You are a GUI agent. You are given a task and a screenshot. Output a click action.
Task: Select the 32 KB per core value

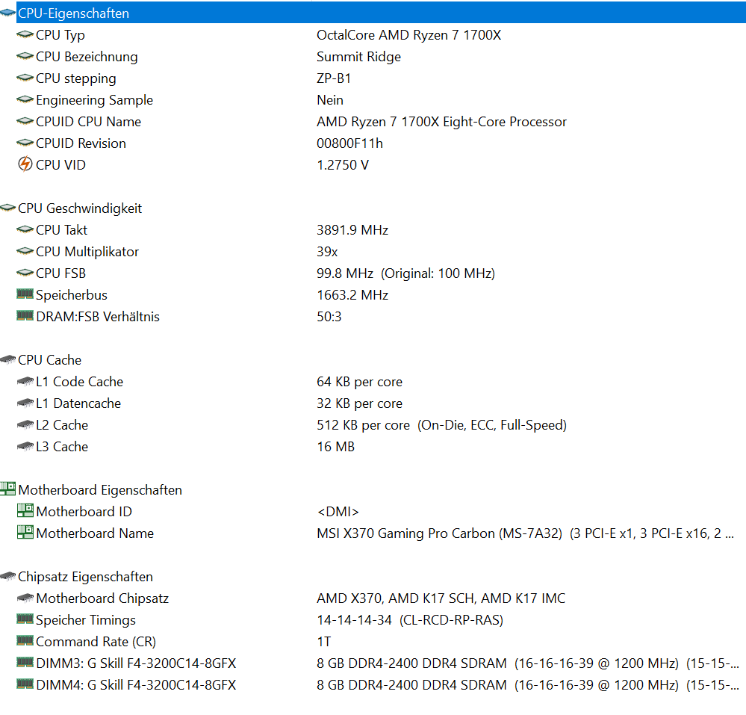360,403
